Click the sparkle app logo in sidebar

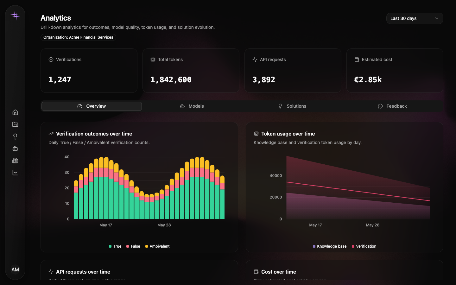click(15, 15)
